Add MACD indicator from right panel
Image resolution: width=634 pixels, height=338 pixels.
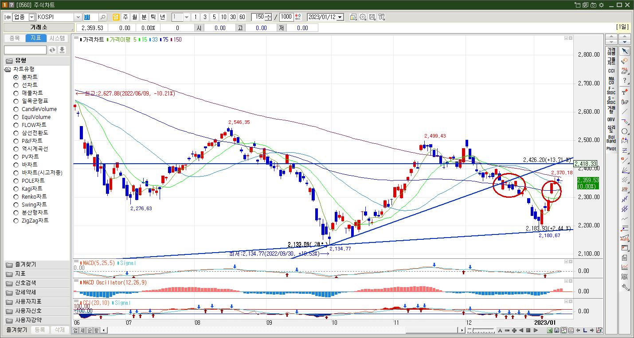[611, 81]
